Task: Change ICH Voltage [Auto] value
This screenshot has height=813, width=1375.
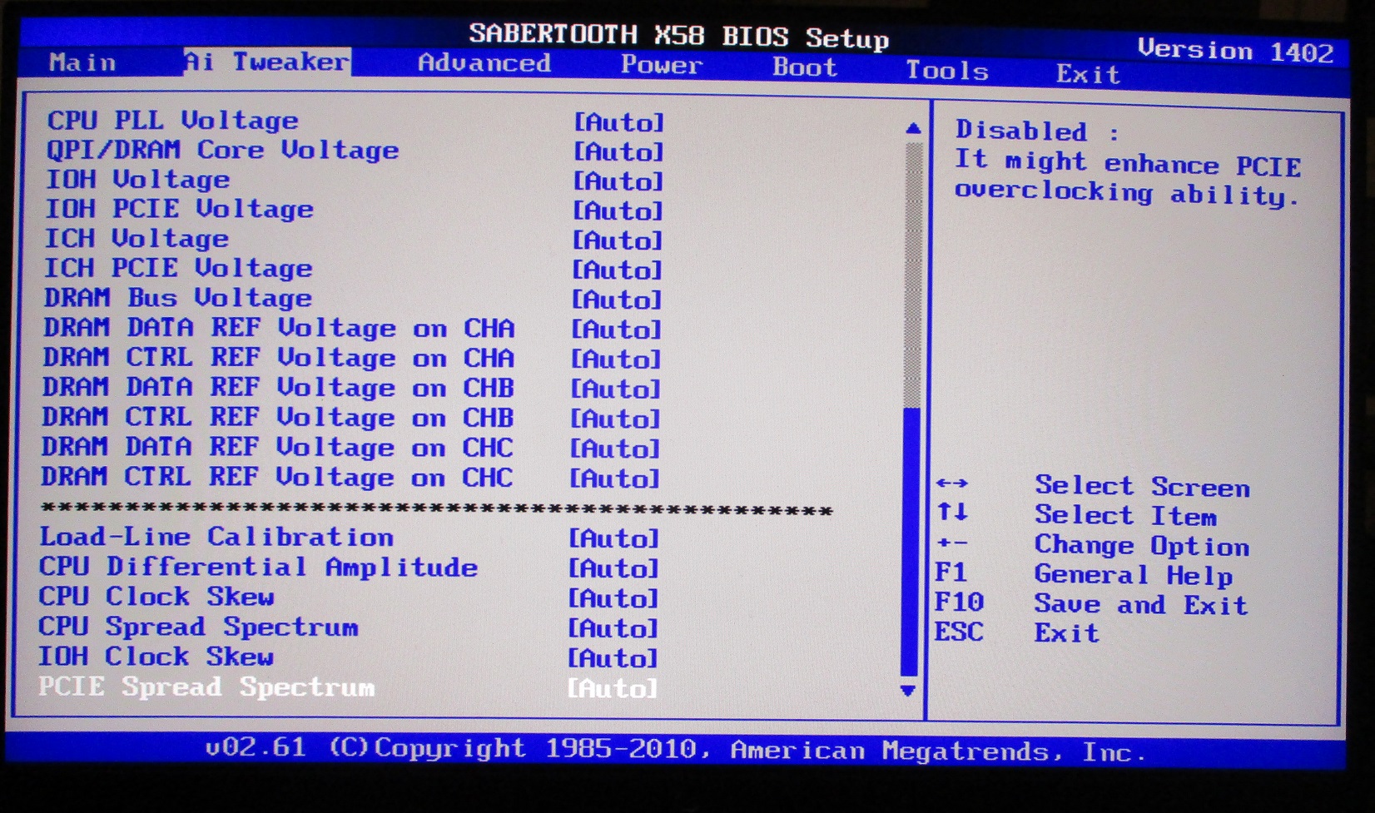Action: click(617, 241)
